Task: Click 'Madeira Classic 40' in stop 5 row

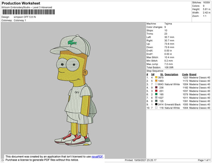Action: [x=200, y=91]
